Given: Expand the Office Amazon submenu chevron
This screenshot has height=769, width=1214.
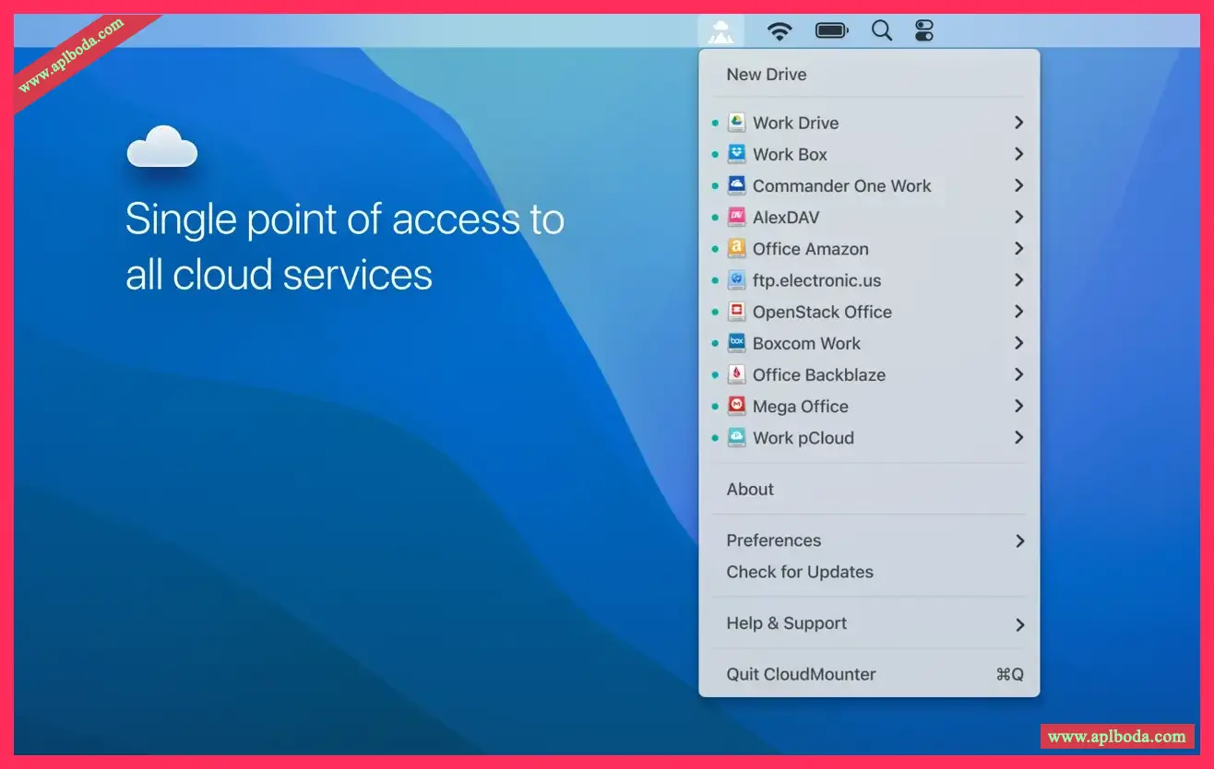Looking at the screenshot, I should (x=1019, y=249).
